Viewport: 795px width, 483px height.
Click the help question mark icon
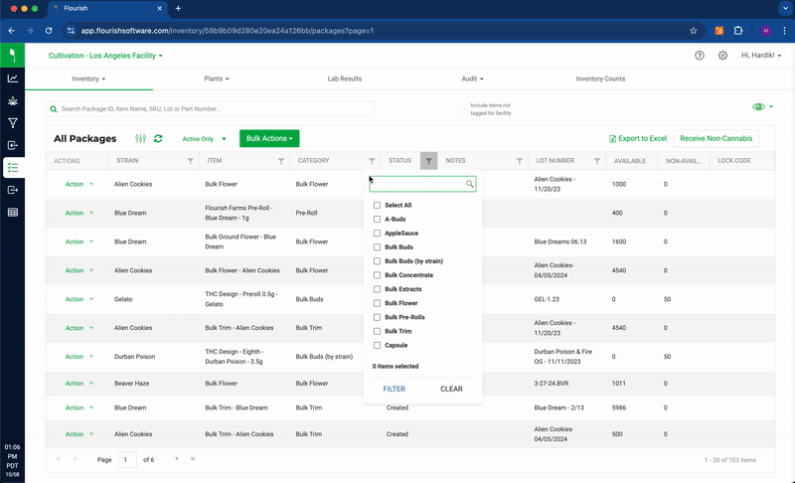pos(700,56)
